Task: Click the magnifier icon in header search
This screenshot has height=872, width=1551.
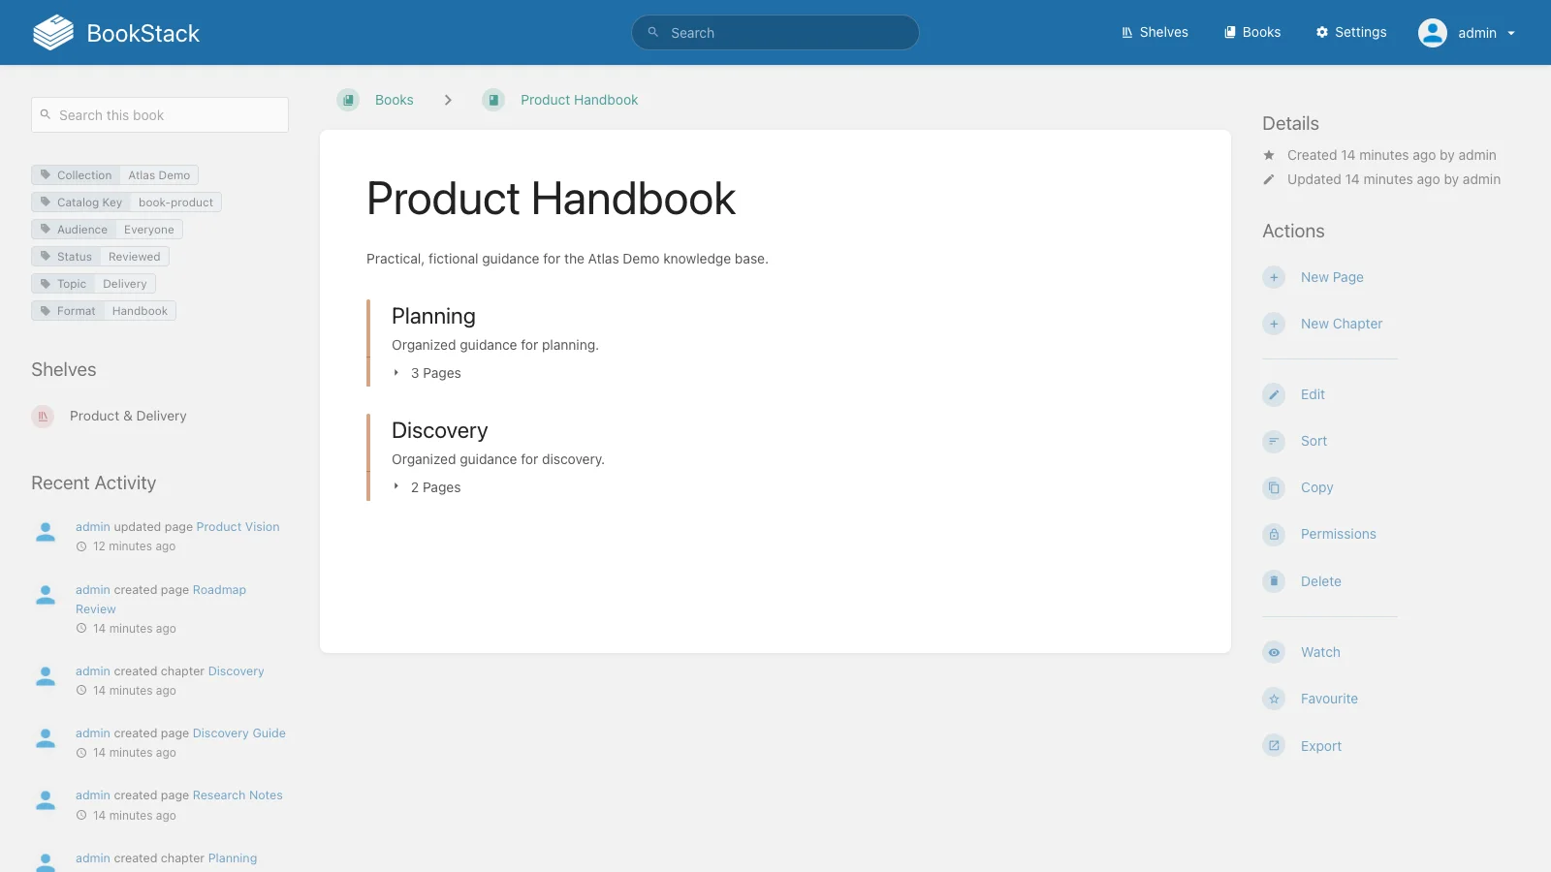Action: click(x=653, y=32)
